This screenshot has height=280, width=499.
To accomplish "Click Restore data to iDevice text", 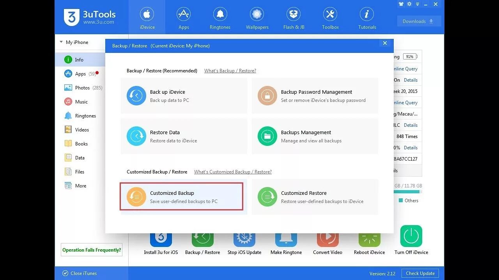I will [173, 141].
